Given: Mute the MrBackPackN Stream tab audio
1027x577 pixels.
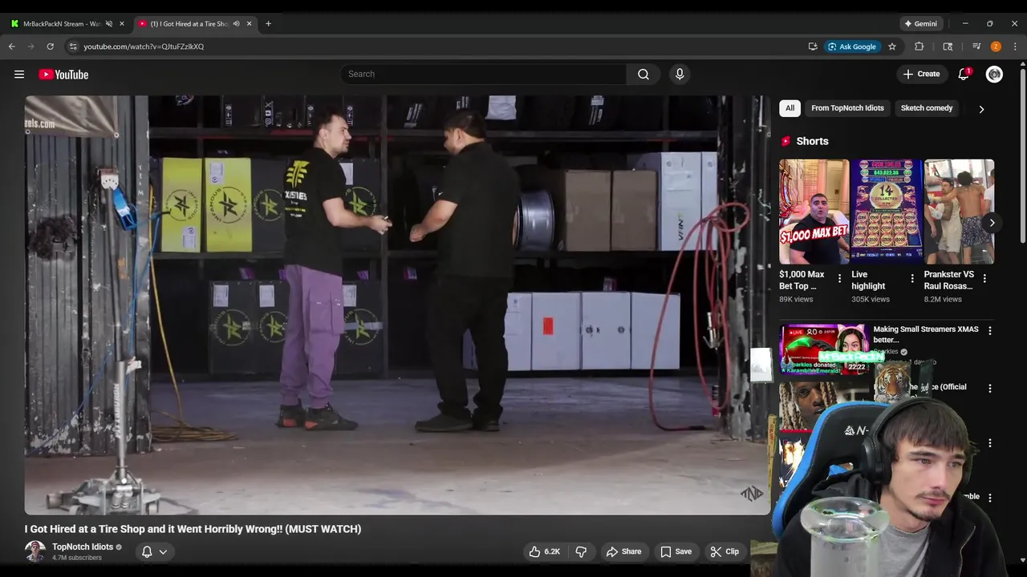Looking at the screenshot, I should pyautogui.click(x=109, y=23).
